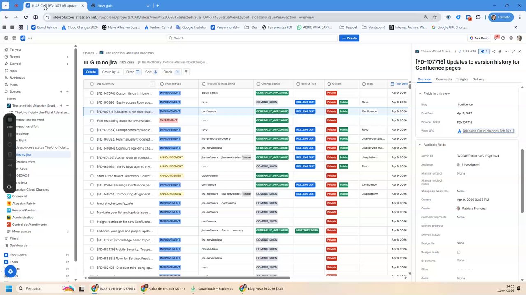Open the Comercial space
526x295 pixels.
[19, 196]
